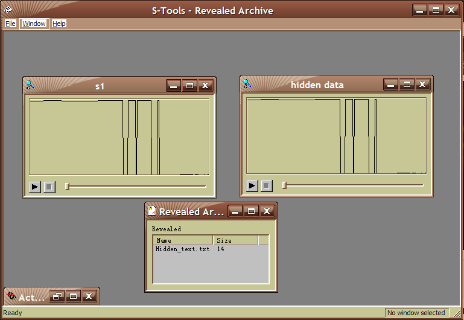Image resolution: width=464 pixels, height=320 pixels.
Task: Play the hidden data audio
Action: (x=252, y=185)
